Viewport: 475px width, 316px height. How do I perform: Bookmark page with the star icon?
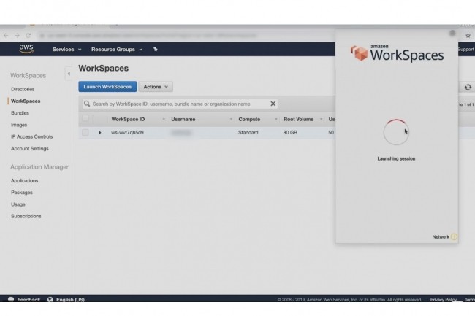point(468,36)
